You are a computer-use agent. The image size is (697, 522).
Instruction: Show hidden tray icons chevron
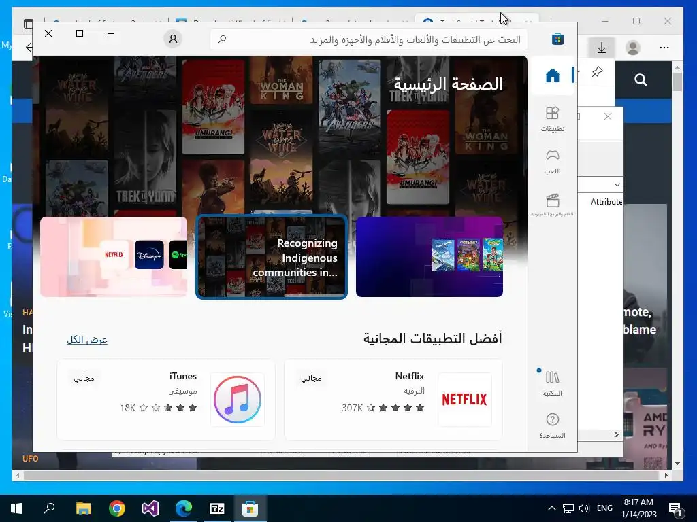tap(551, 508)
